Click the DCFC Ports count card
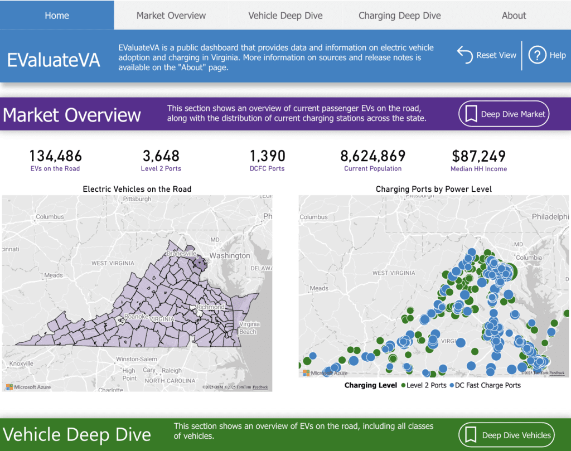 pos(267,160)
